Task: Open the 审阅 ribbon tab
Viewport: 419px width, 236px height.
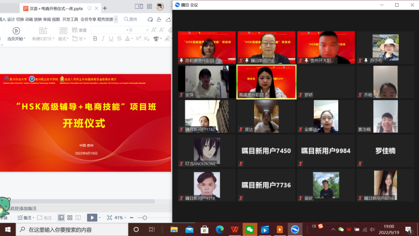Action: coord(47,19)
